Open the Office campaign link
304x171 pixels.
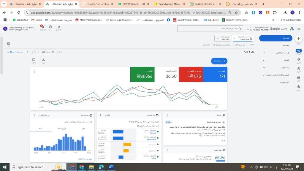coord(154,159)
